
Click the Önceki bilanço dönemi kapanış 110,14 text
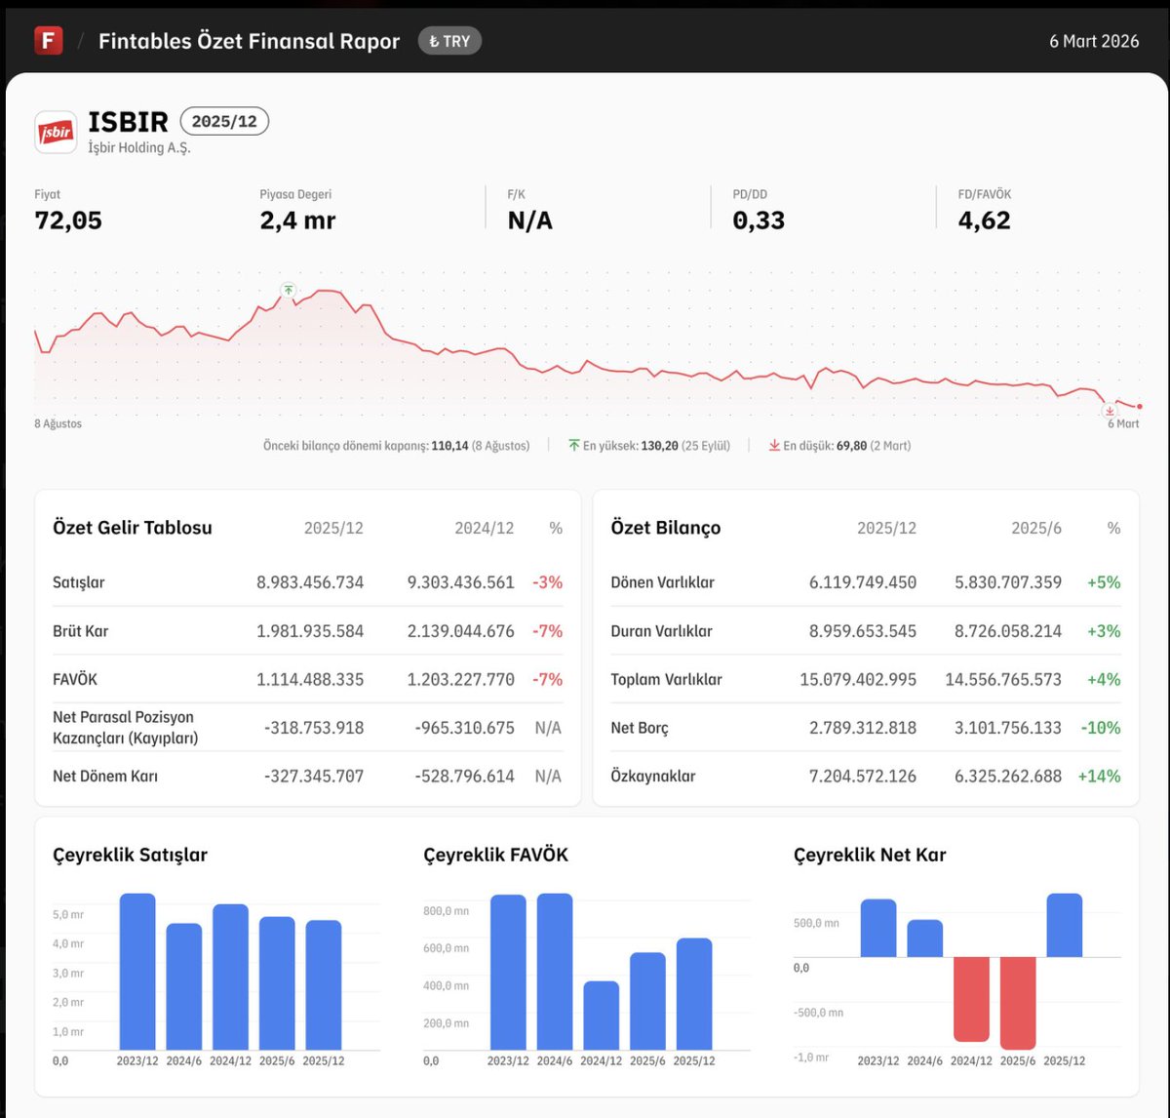click(x=396, y=446)
